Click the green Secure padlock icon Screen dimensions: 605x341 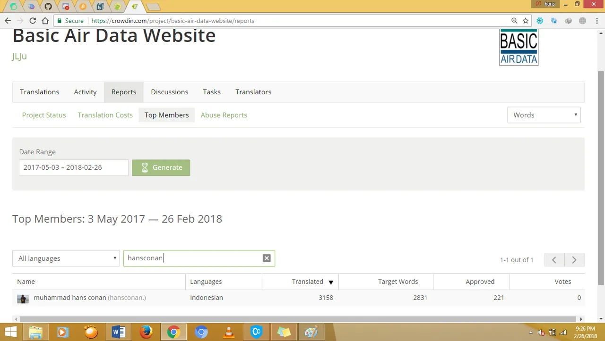59,21
